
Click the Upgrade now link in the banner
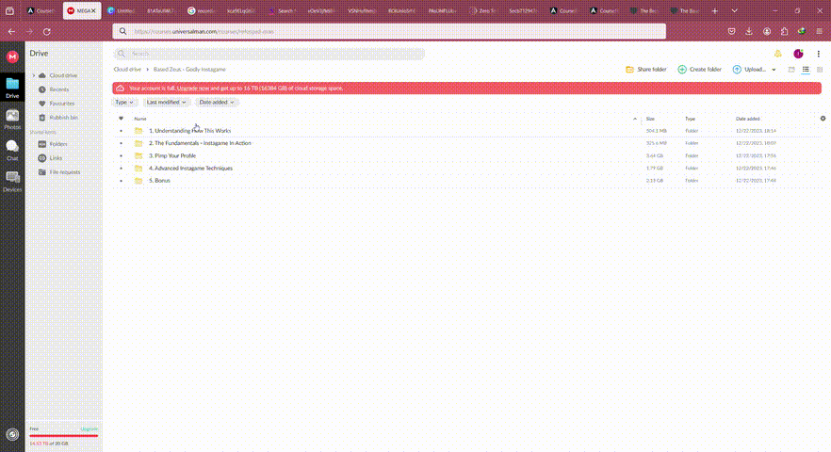pyautogui.click(x=193, y=89)
